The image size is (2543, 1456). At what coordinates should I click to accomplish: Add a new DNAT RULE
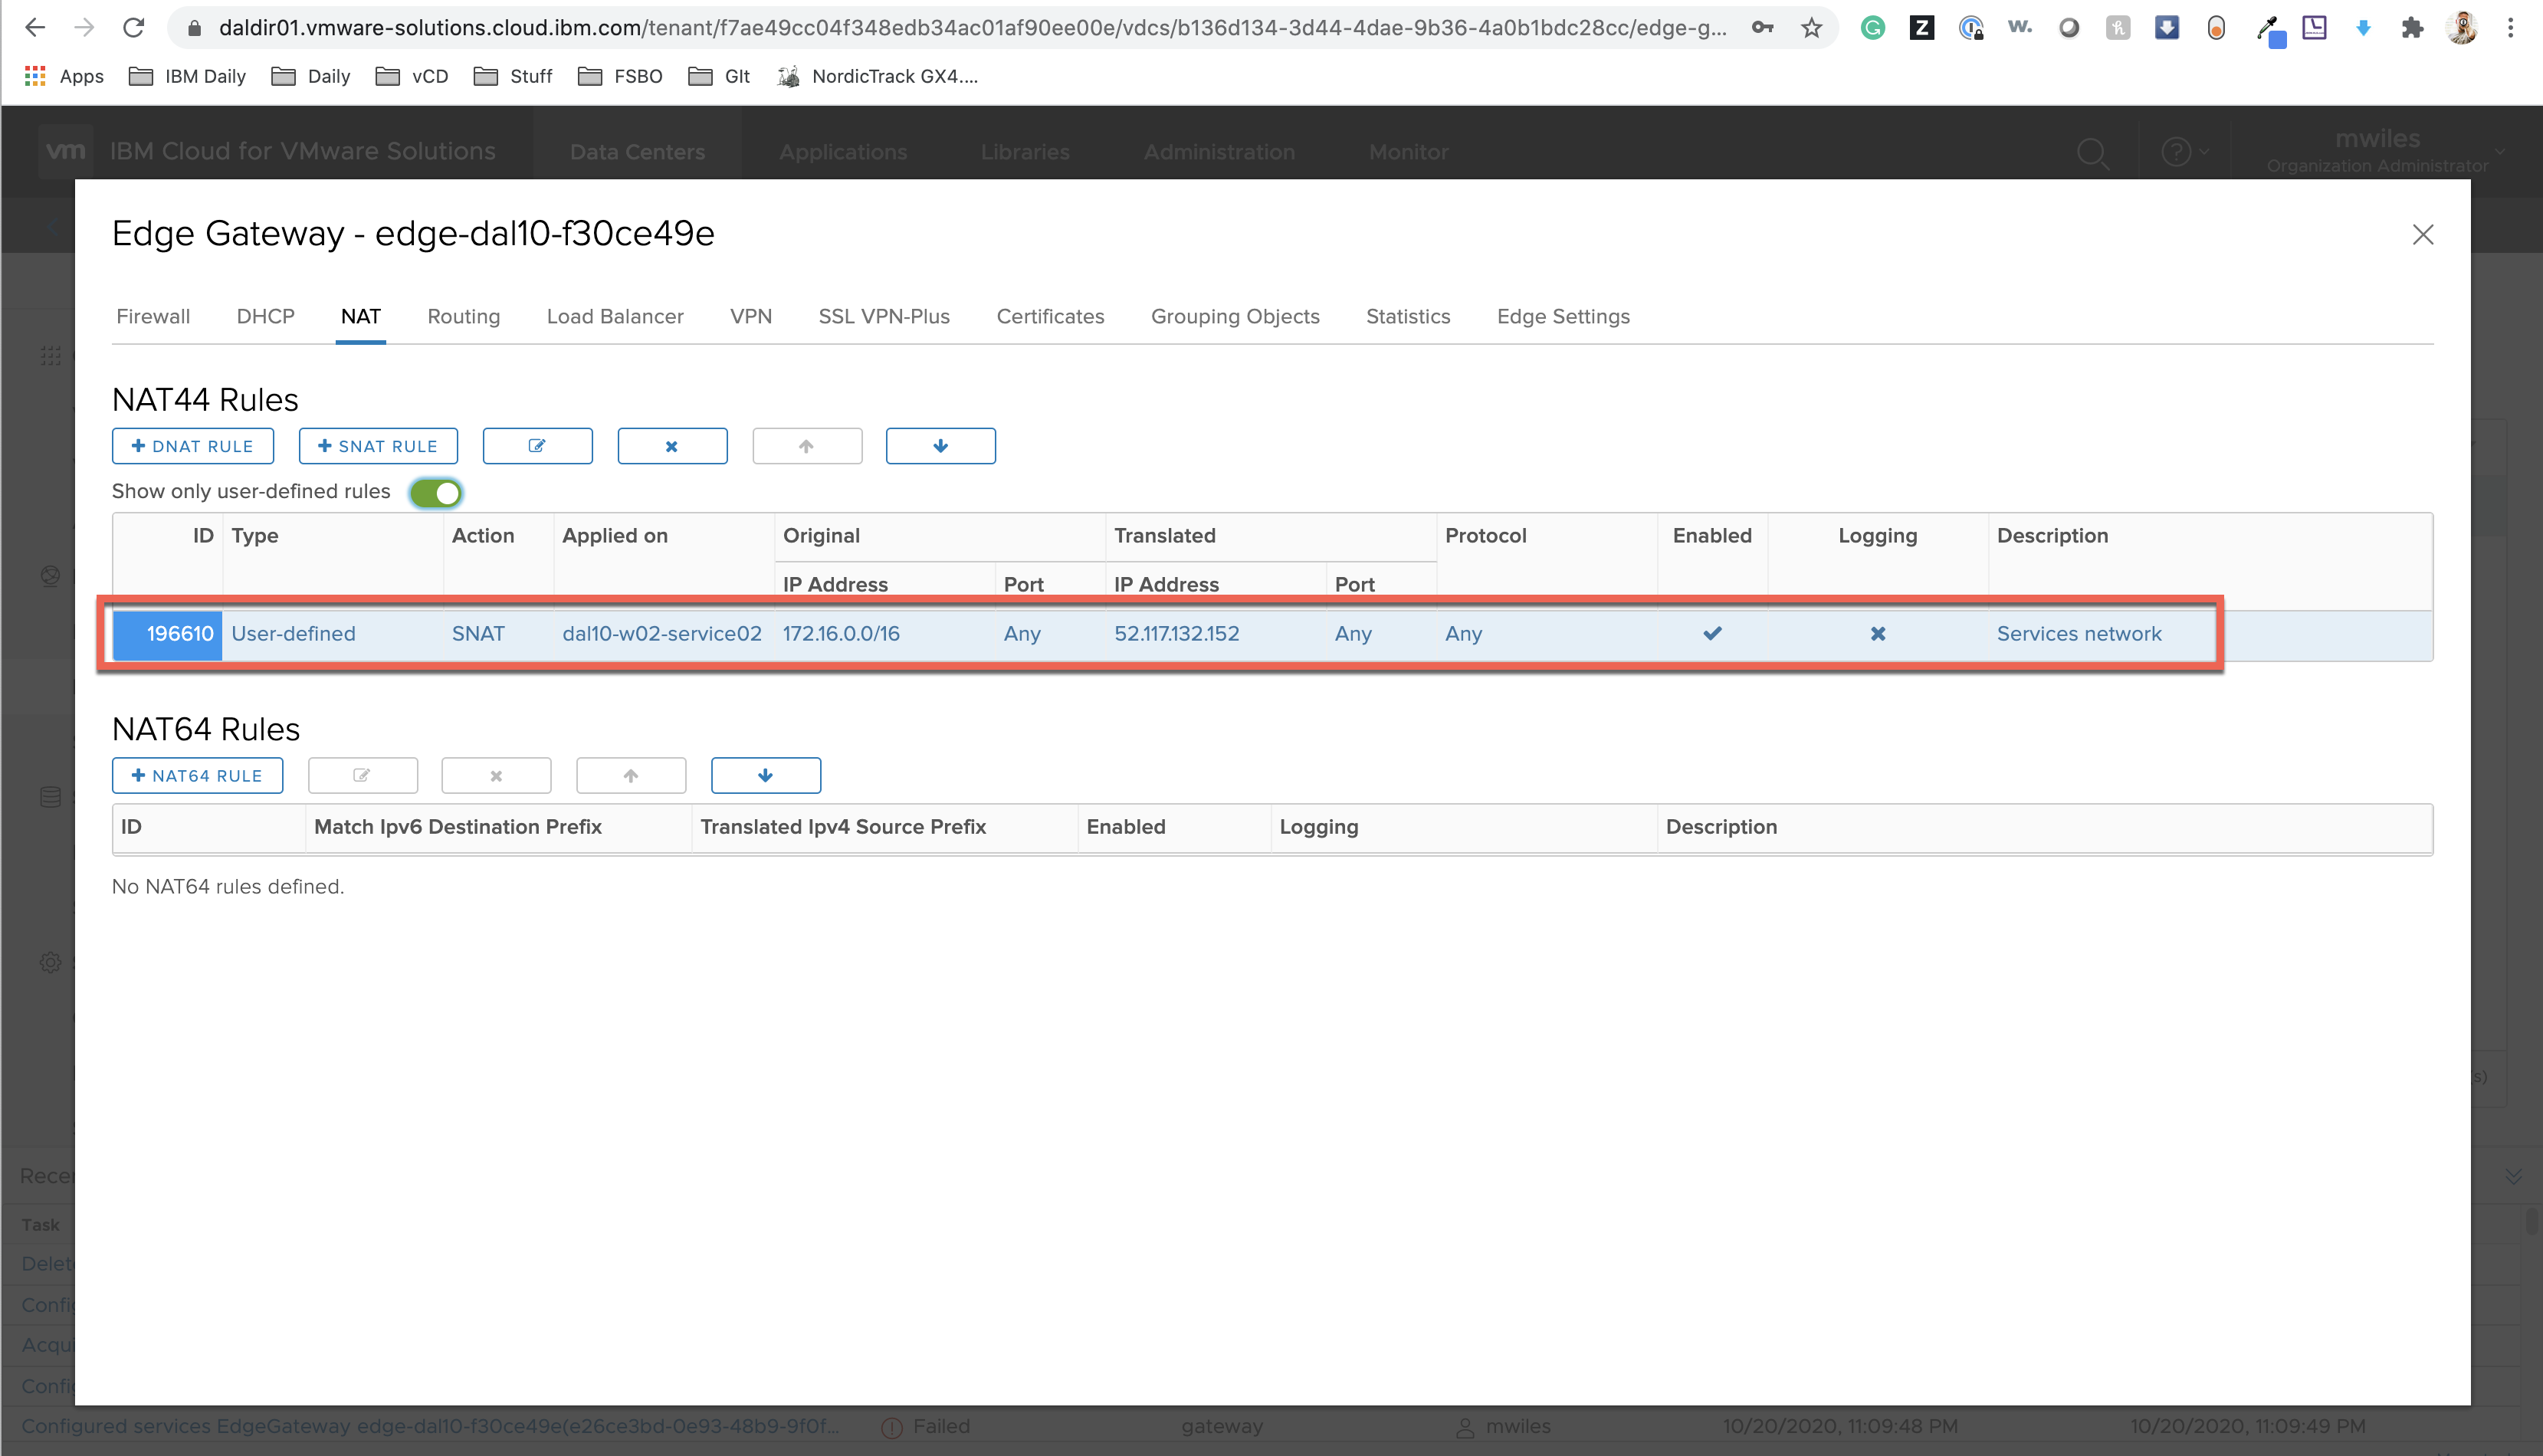193,446
